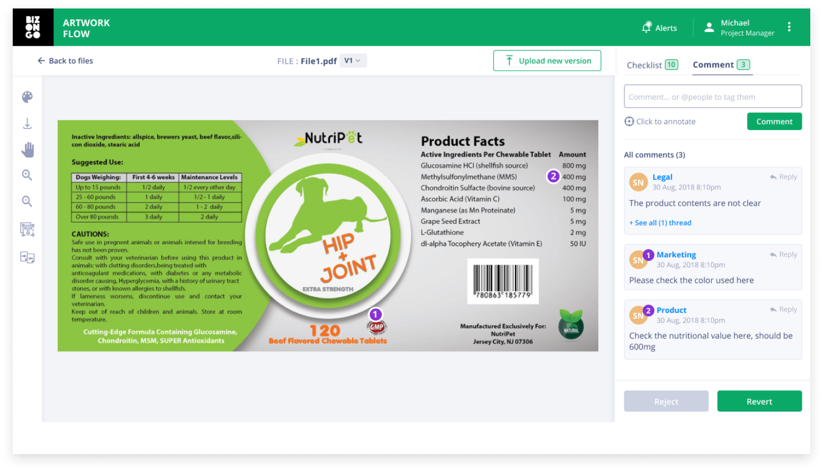Click Upload new version button

point(547,60)
